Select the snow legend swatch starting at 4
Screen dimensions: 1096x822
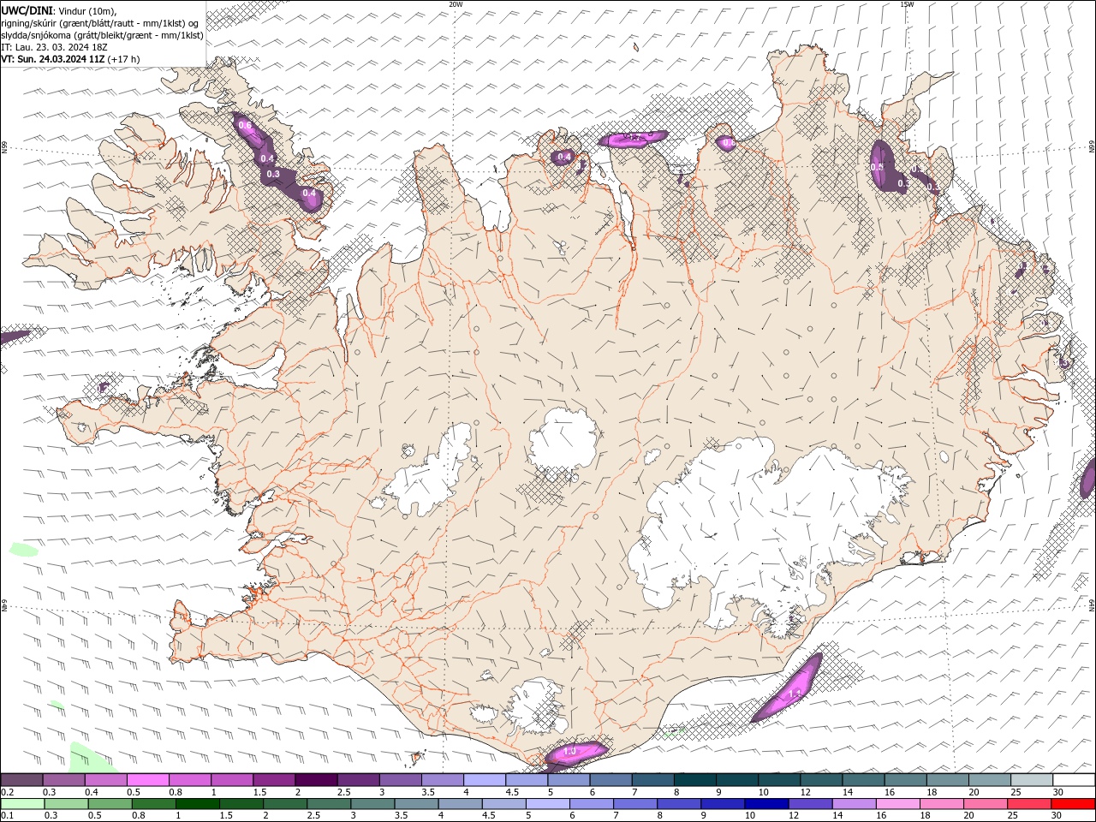pyautogui.click(x=484, y=780)
